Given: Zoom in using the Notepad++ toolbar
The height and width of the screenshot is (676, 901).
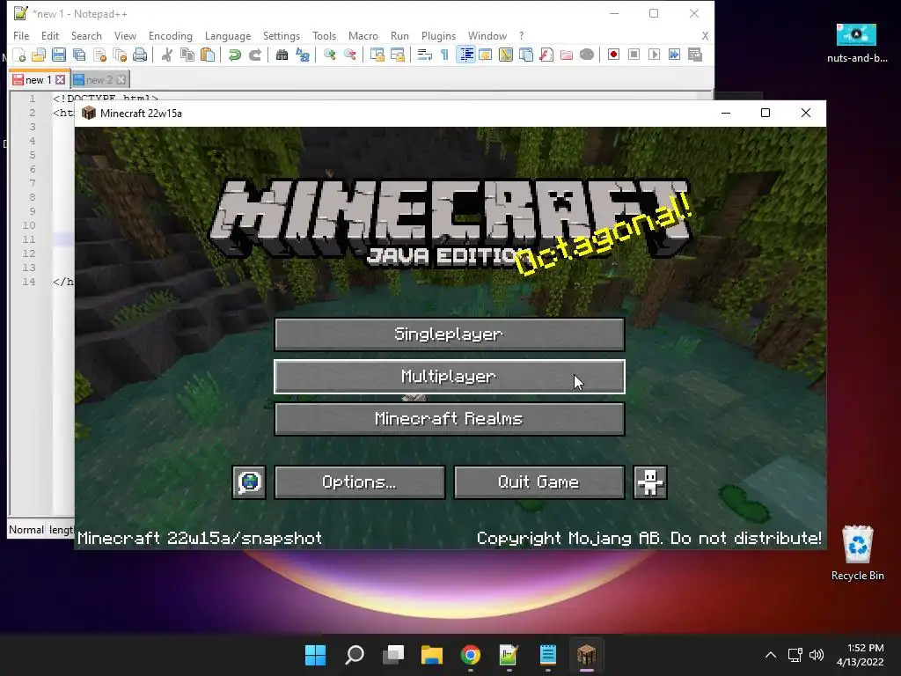Looking at the screenshot, I should click(x=329, y=55).
